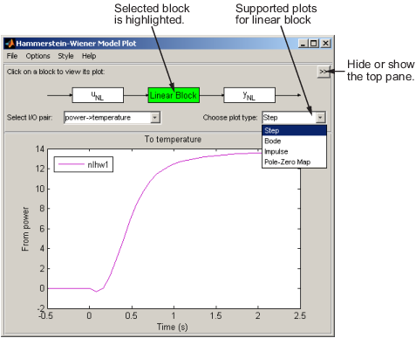Collapse the Choose plot type dropdown arrow
416x338 pixels.
[320, 118]
